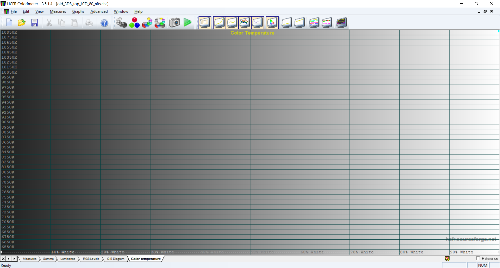Click the camera sensor icon
Viewport: 500px width, 268px height.
point(174,23)
